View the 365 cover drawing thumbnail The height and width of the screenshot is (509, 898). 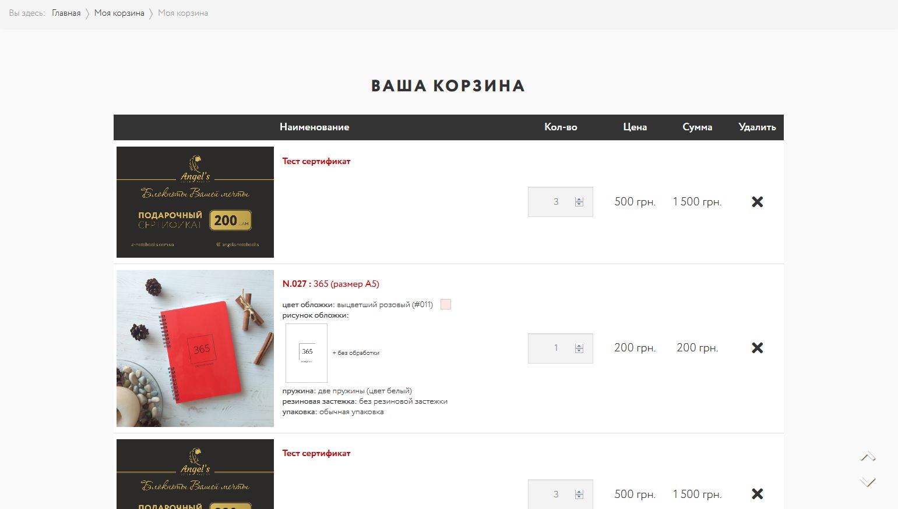[307, 353]
